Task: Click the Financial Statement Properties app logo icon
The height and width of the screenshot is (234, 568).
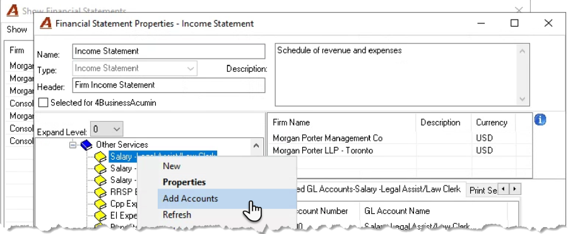Action: [x=45, y=23]
